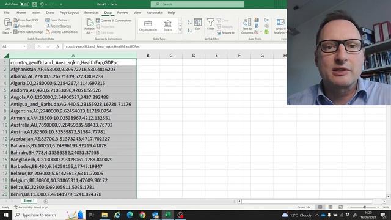Click Accessibility: Good to go status

[31, 207]
